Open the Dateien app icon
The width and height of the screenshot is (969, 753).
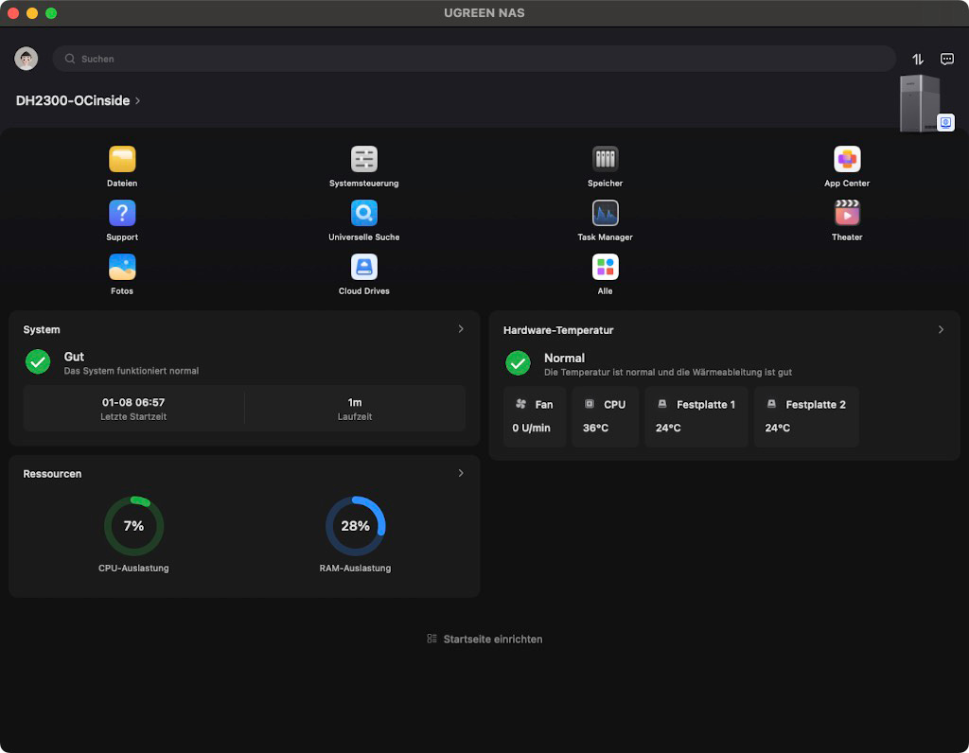pos(122,159)
